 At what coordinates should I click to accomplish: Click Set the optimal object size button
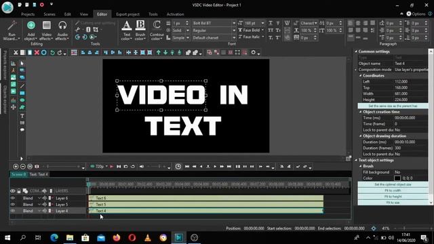[x=393, y=184]
